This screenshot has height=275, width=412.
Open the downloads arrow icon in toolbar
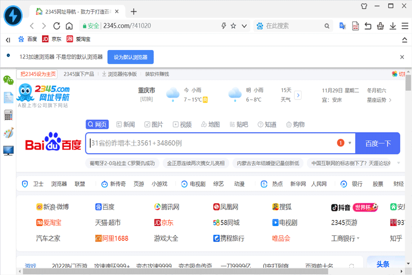[x=392, y=26]
